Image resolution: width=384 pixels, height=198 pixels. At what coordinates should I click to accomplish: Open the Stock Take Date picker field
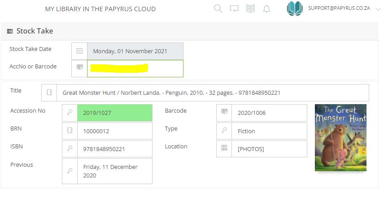tap(135, 51)
